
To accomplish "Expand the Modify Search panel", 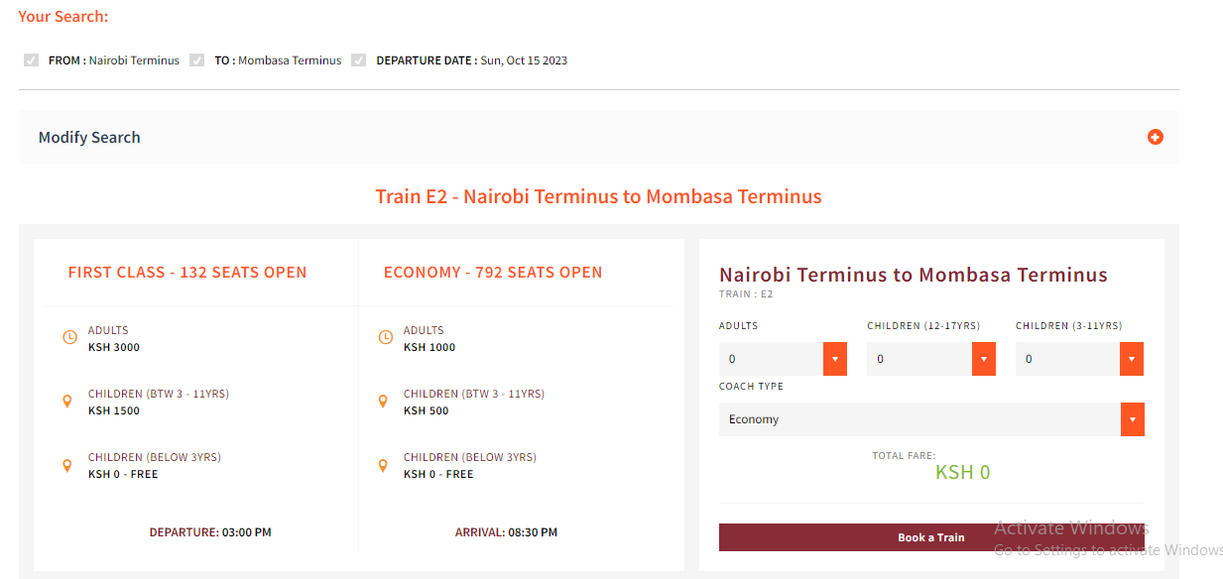I will pos(89,137).
